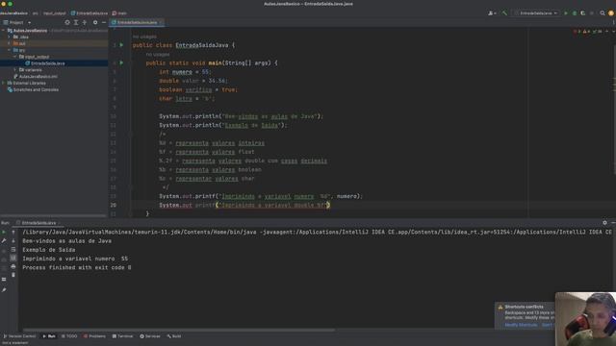Open the Problems tool window
The image size is (616, 346).
click(94, 336)
